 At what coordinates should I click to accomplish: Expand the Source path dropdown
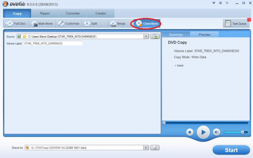(146, 37)
